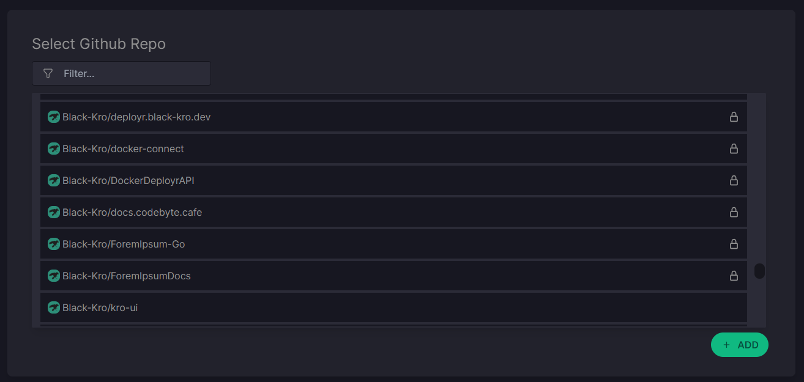The image size is (804, 382).
Task: Click the filter funnel icon
Action: tap(48, 73)
